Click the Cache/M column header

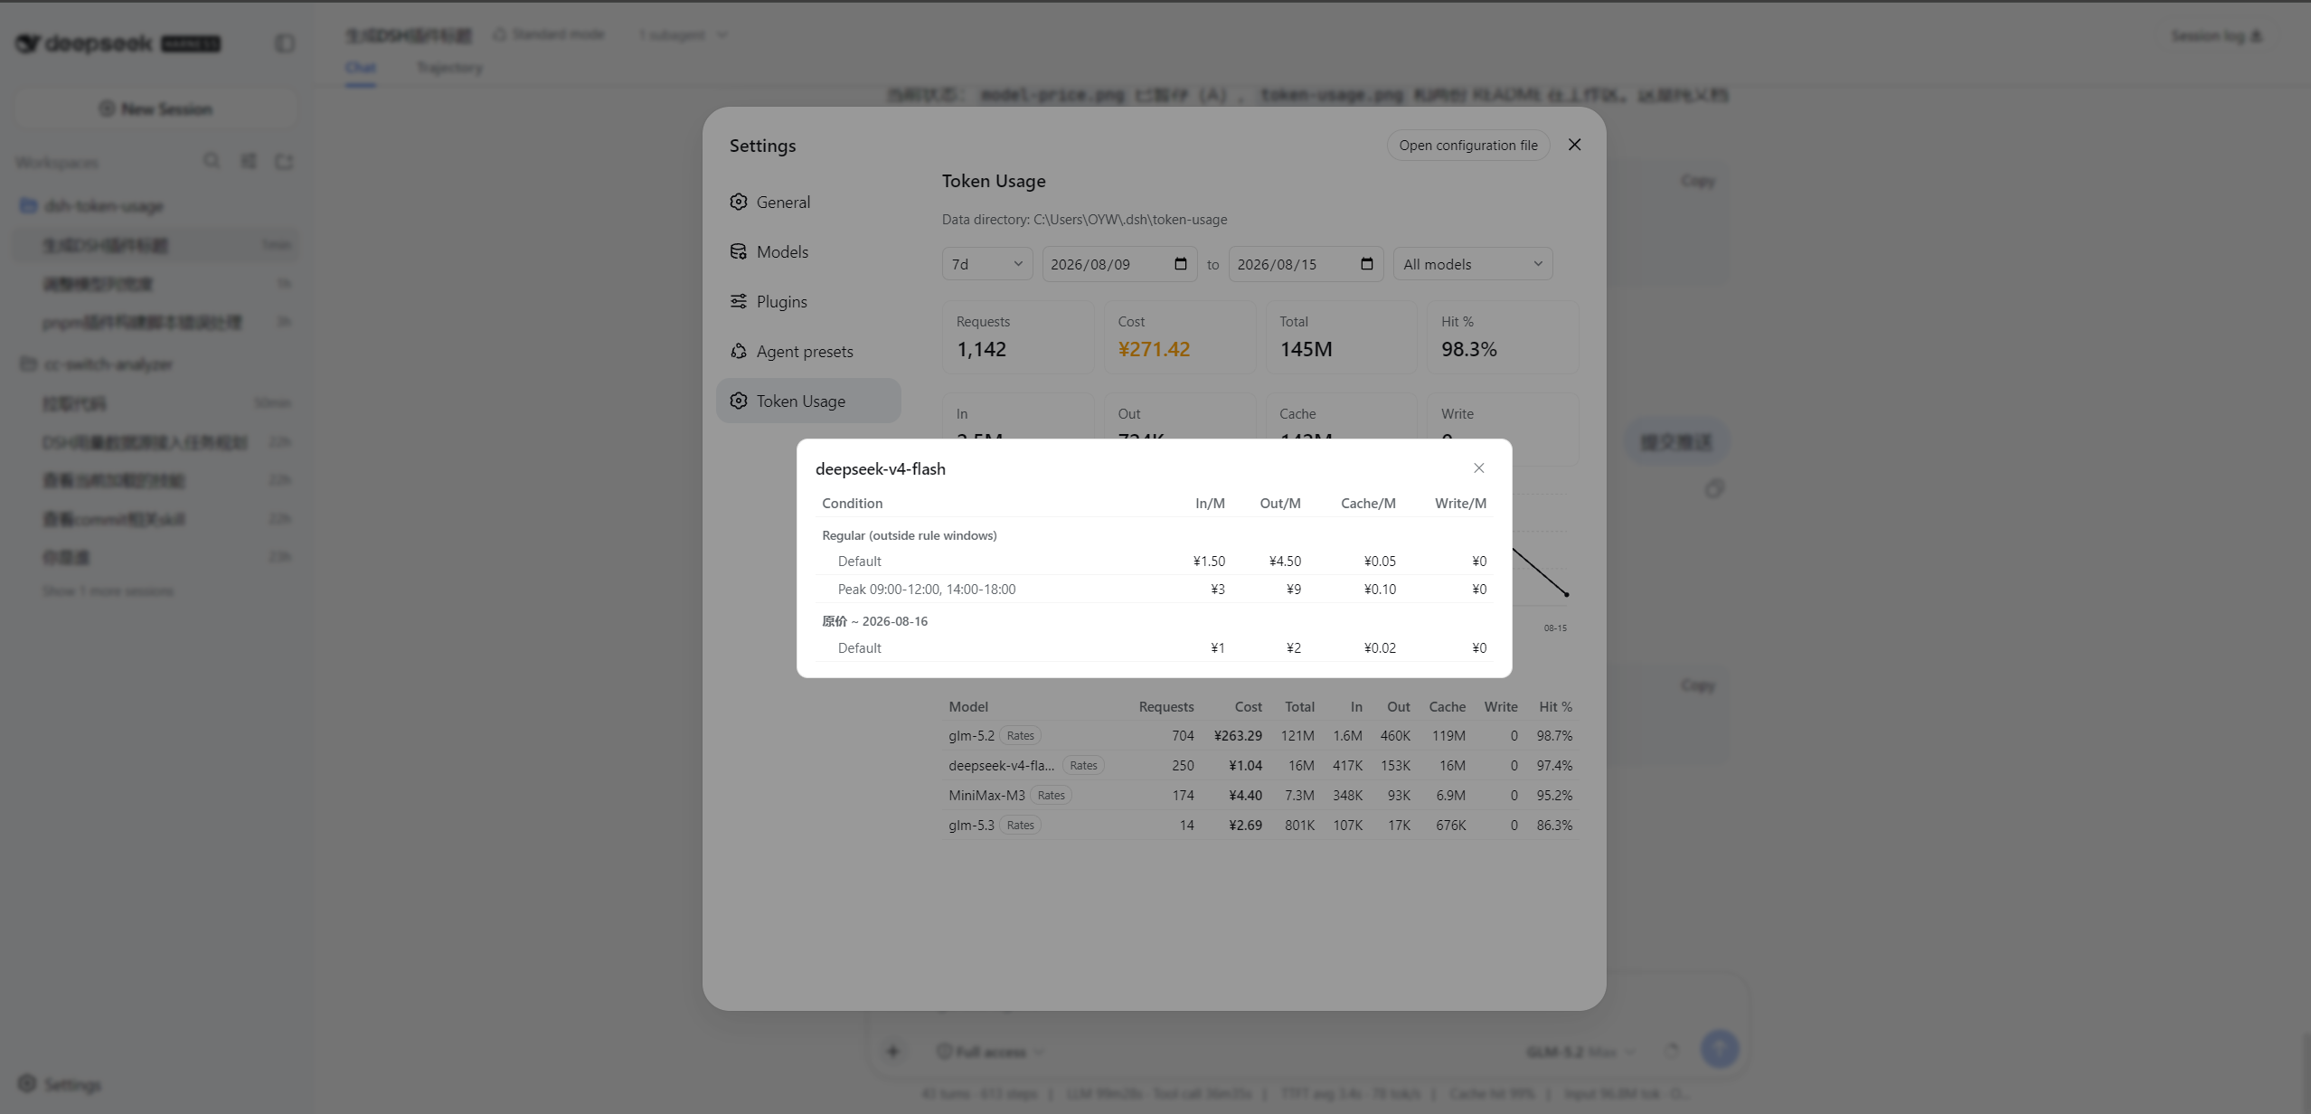[1368, 504]
